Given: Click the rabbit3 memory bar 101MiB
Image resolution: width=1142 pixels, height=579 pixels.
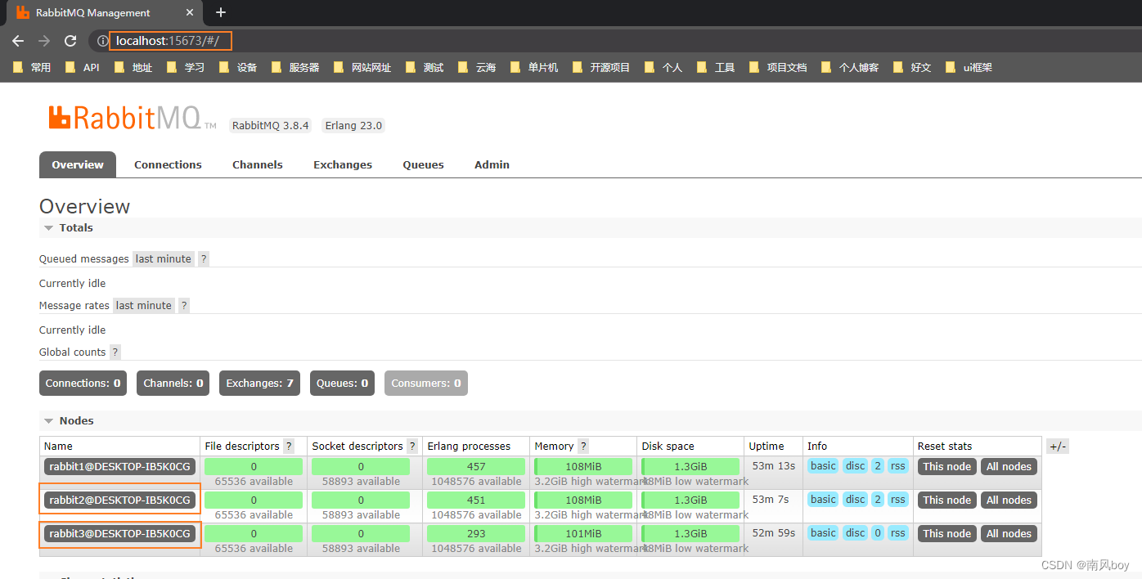Looking at the screenshot, I should [x=583, y=533].
